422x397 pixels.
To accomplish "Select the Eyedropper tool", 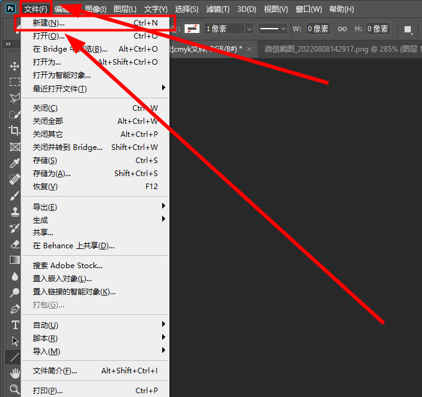I will tap(14, 163).
